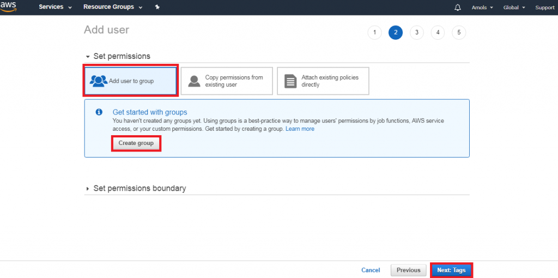Image resolution: width=558 pixels, height=278 pixels.
Task: Click the AWS logo home icon
Action: pyautogui.click(x=8, y=7)
